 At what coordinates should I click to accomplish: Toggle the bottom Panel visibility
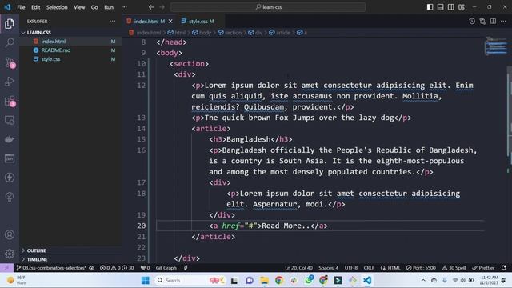441,7
